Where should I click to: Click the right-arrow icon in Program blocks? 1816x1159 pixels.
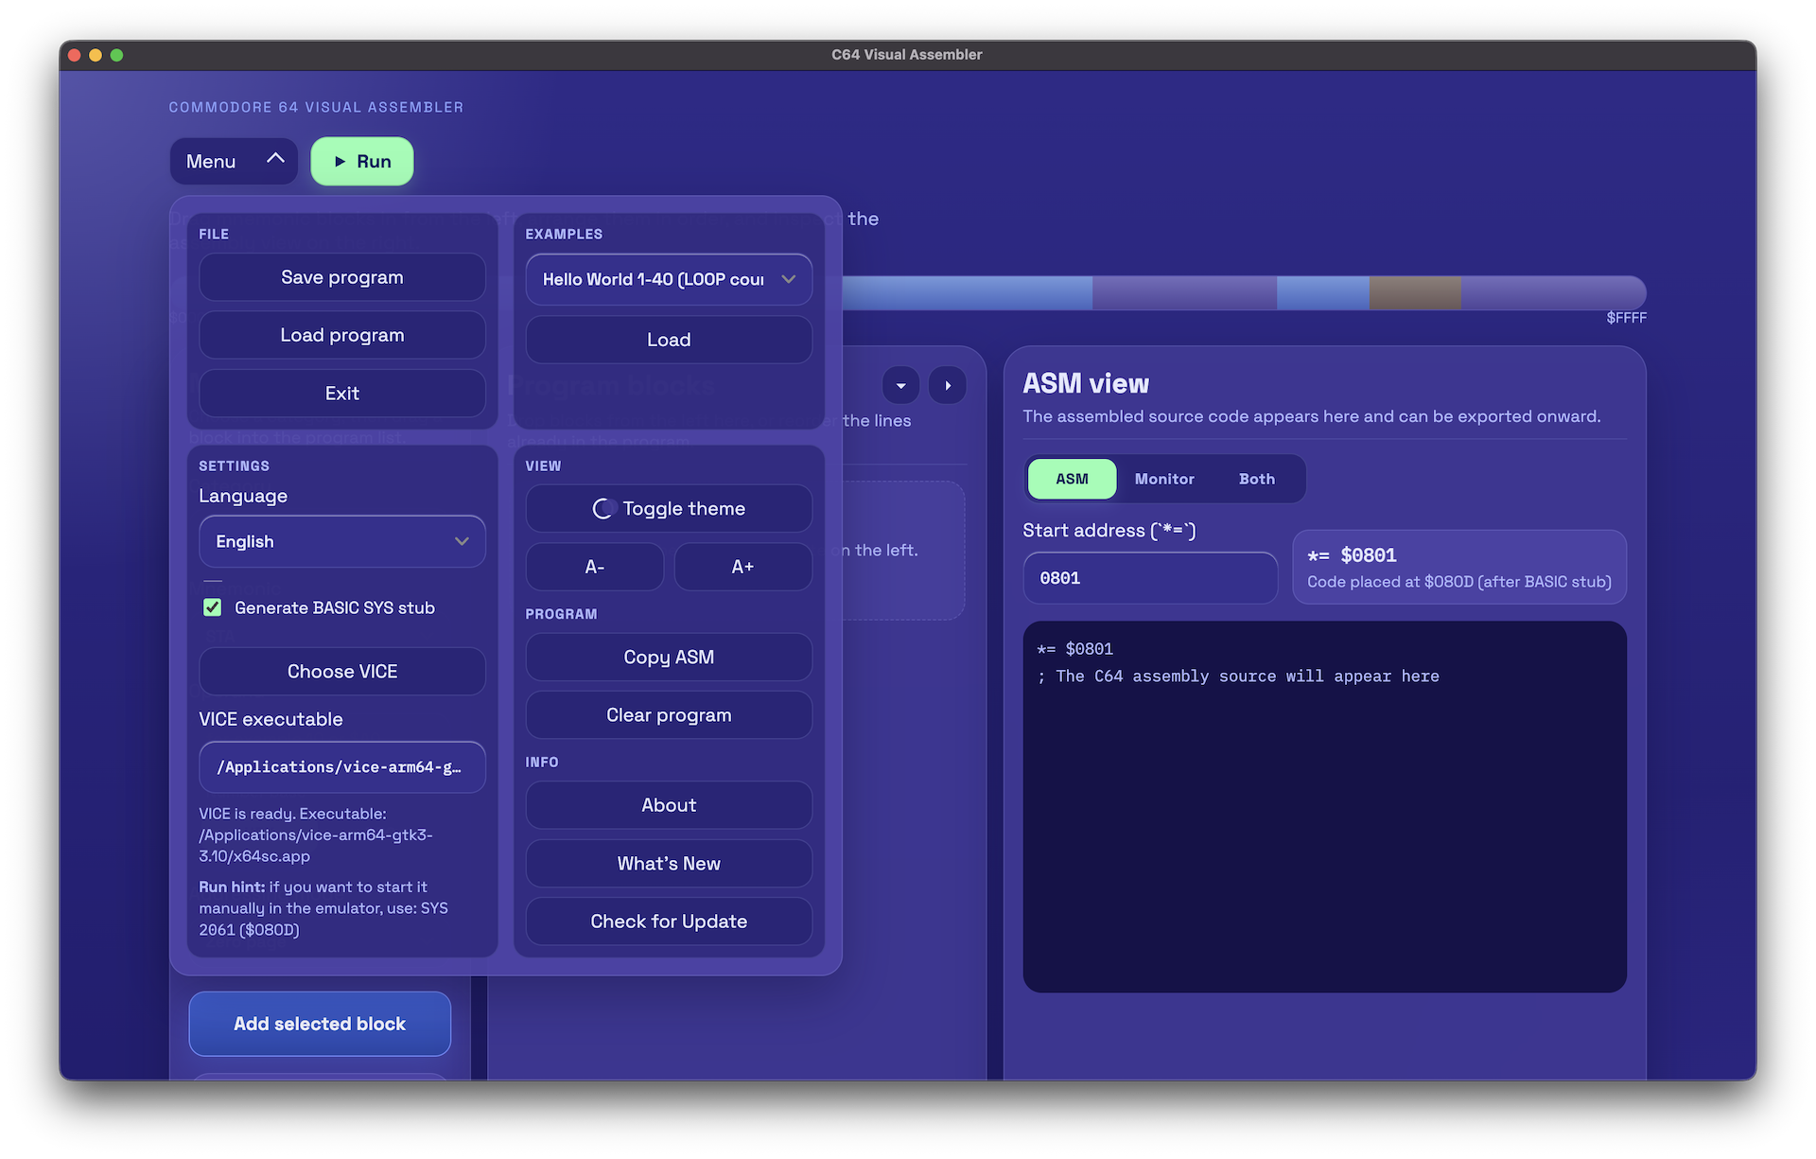click(948, 385)
